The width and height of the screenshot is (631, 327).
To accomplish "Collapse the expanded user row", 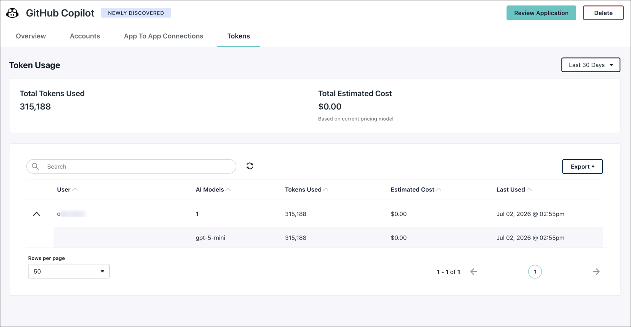I will coord(37,214).
